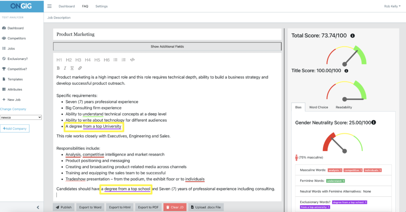The image size is (406, 212).
Task: Toggle italic formatting
Action: coord(65,68)
